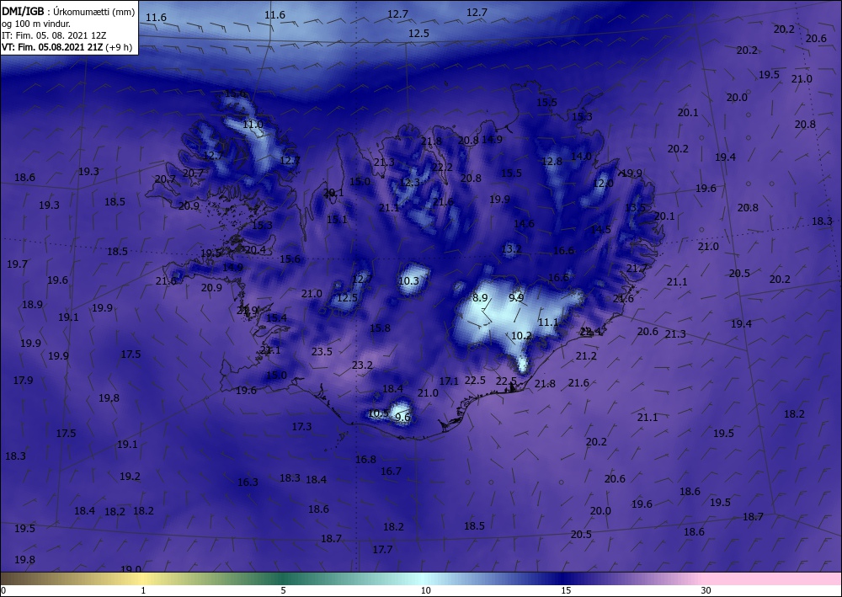The height and width of the screenshot is (597, 842).
Task: Click the '1' label on the color scale
Action: [x=143, y=590]
